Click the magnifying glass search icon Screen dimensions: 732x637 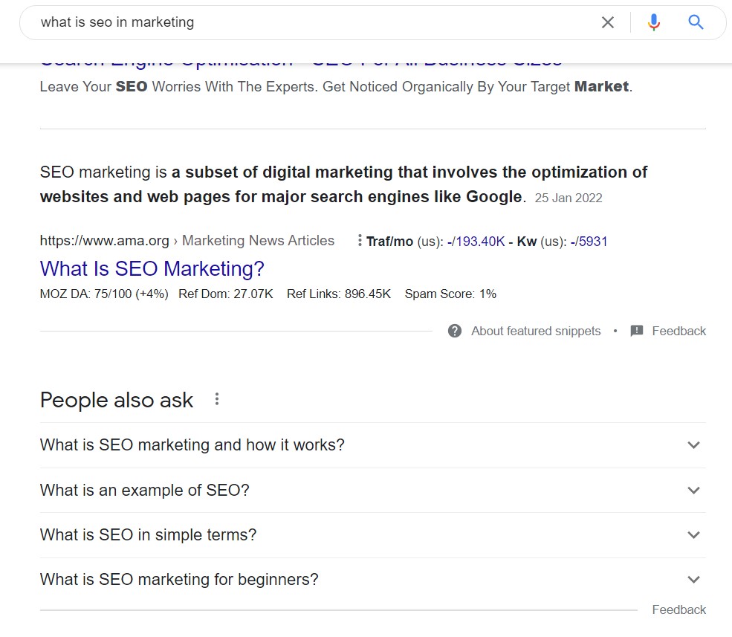pyautogui.click(x=696, y=22)
